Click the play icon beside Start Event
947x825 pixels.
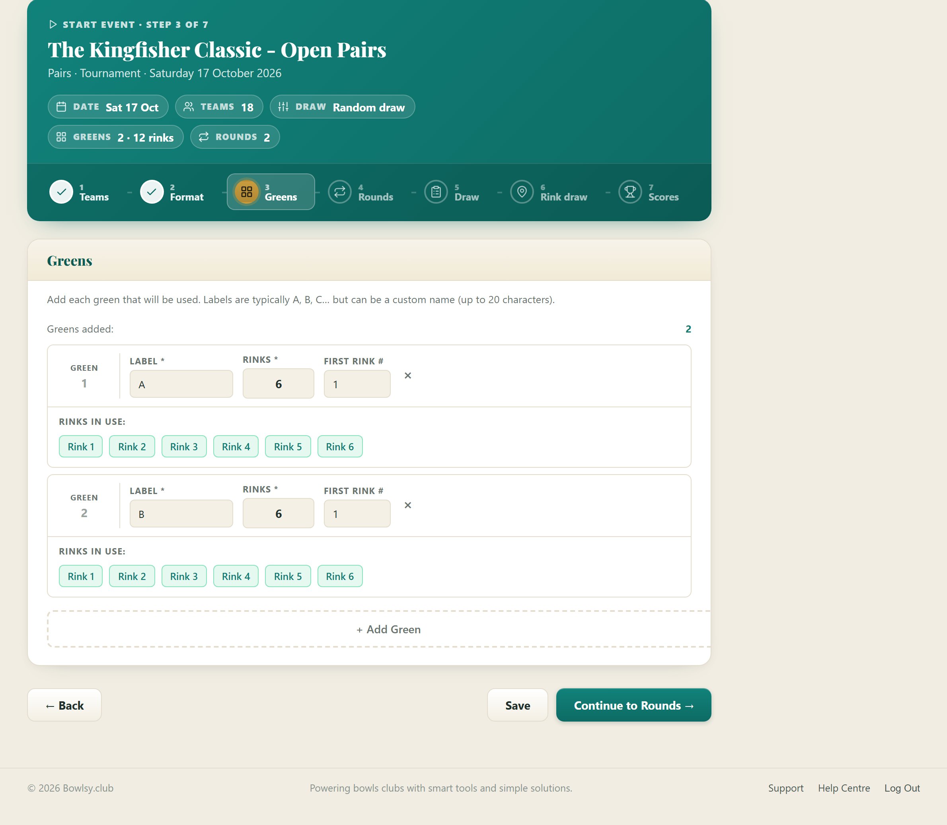[53, 24]
